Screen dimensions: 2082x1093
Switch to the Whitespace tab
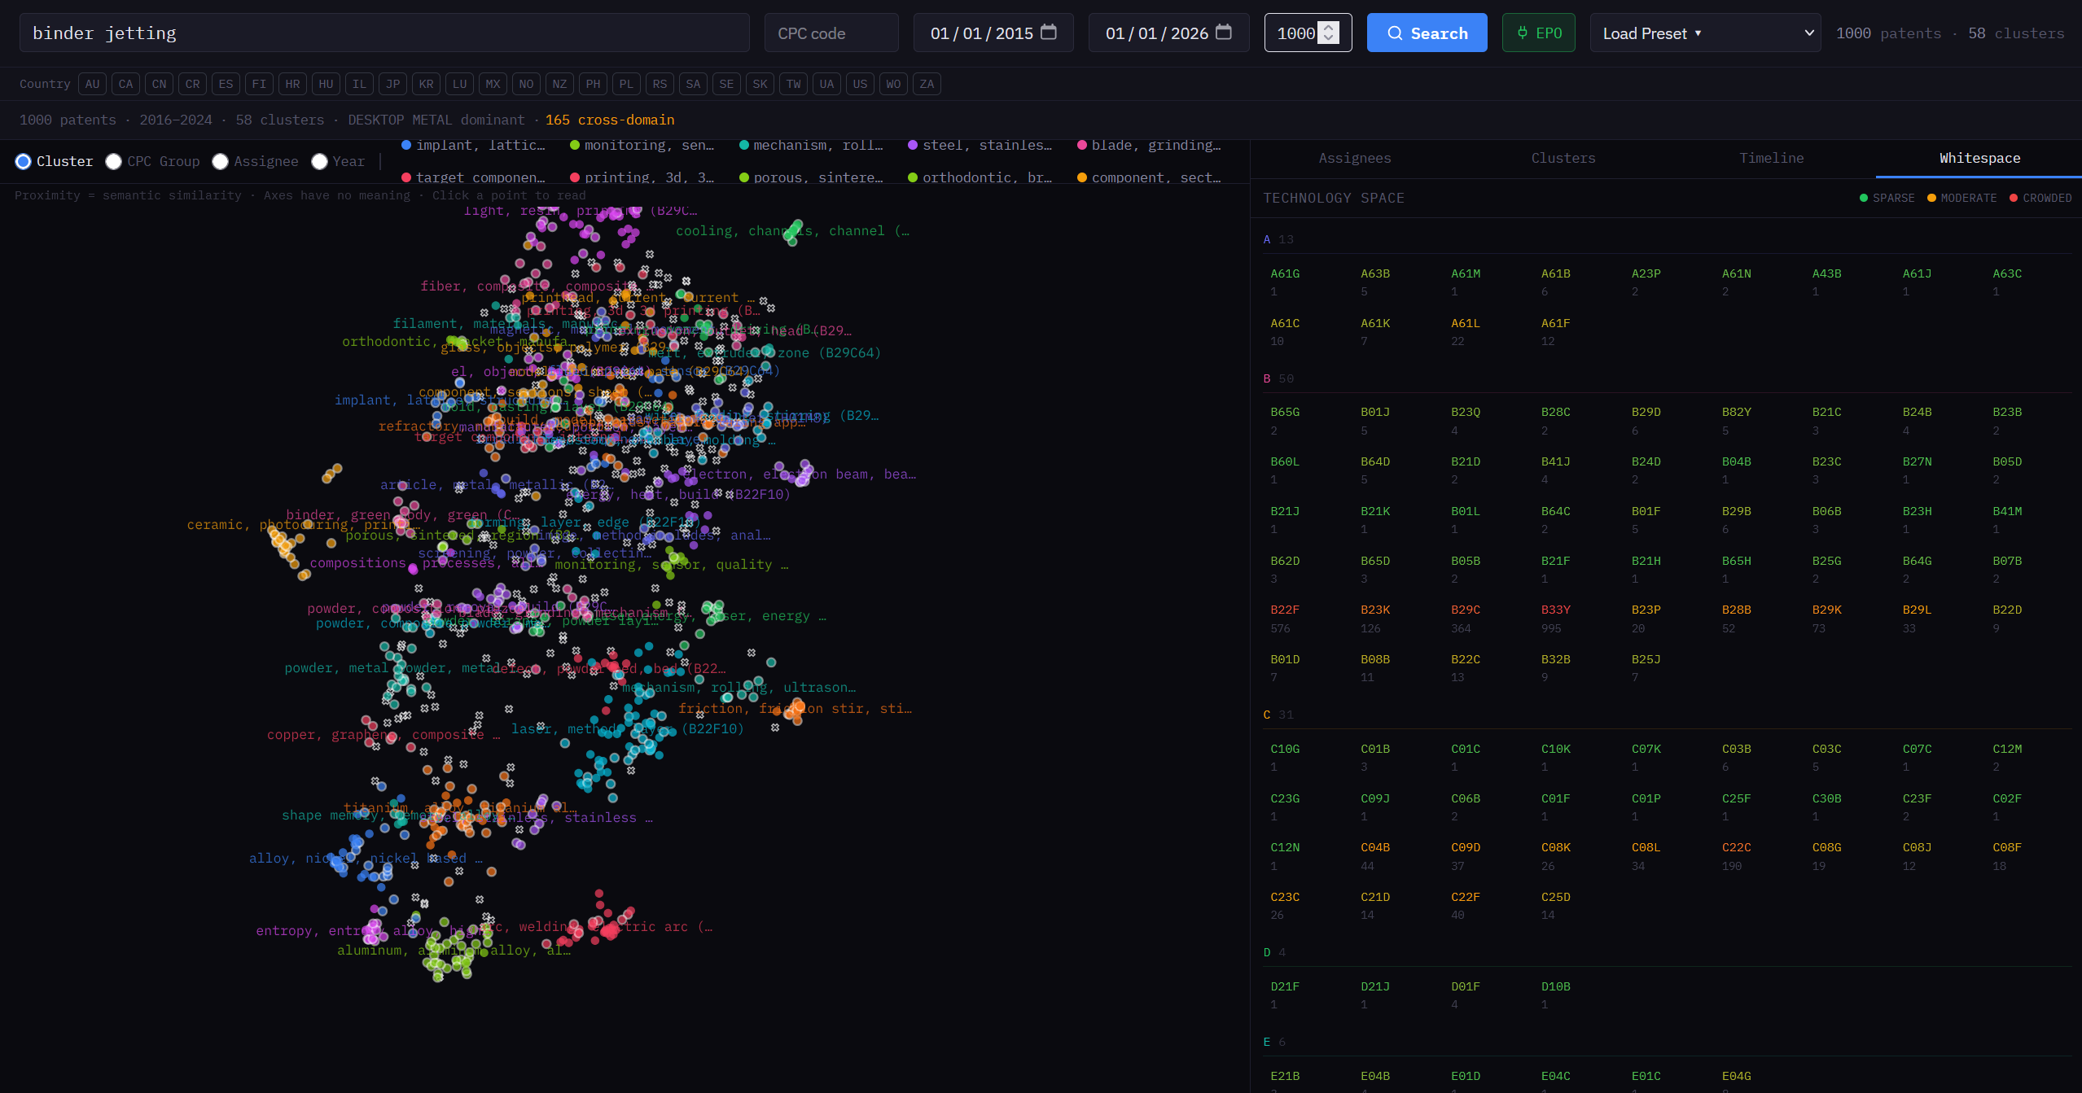[1979, 158]
